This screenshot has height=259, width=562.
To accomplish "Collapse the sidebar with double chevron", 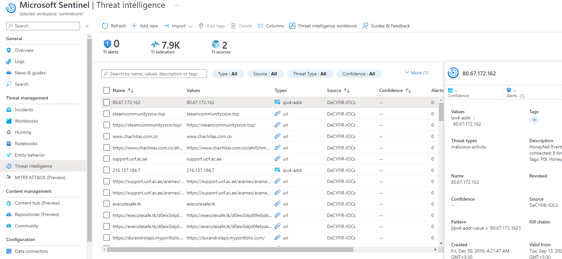I will 87,26.
